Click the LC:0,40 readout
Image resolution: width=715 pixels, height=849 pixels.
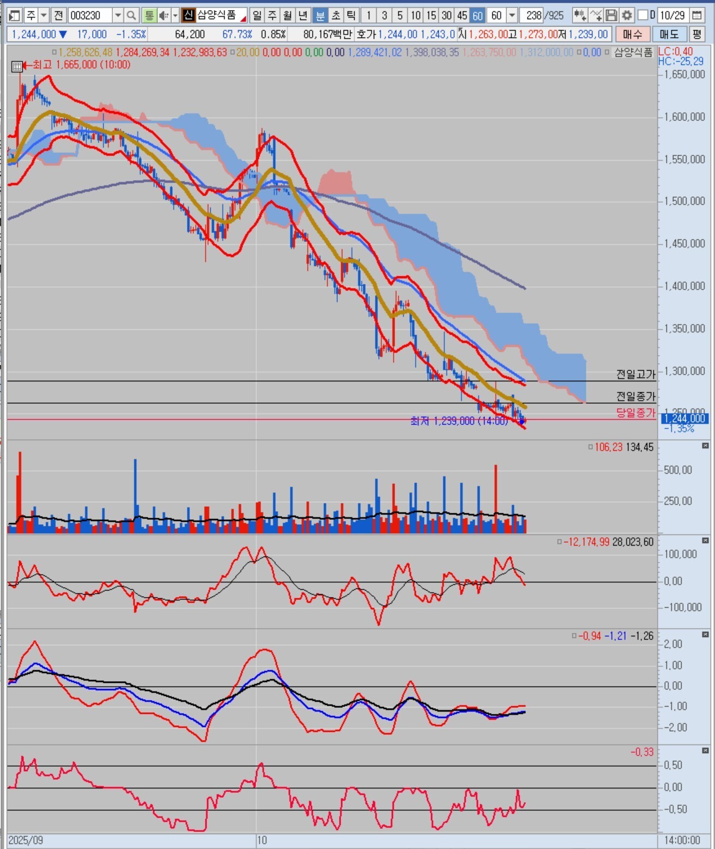676,52
